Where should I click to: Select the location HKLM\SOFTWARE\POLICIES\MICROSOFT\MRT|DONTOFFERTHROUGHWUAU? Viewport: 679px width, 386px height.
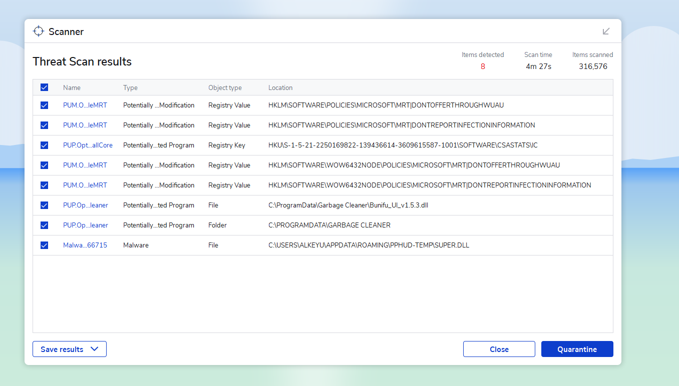(x=386, y=105)
